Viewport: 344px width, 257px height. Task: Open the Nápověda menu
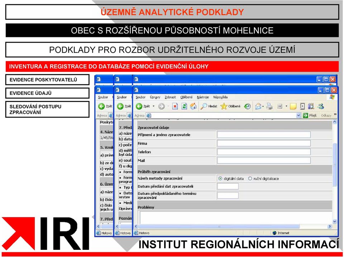tap(220, 97)
